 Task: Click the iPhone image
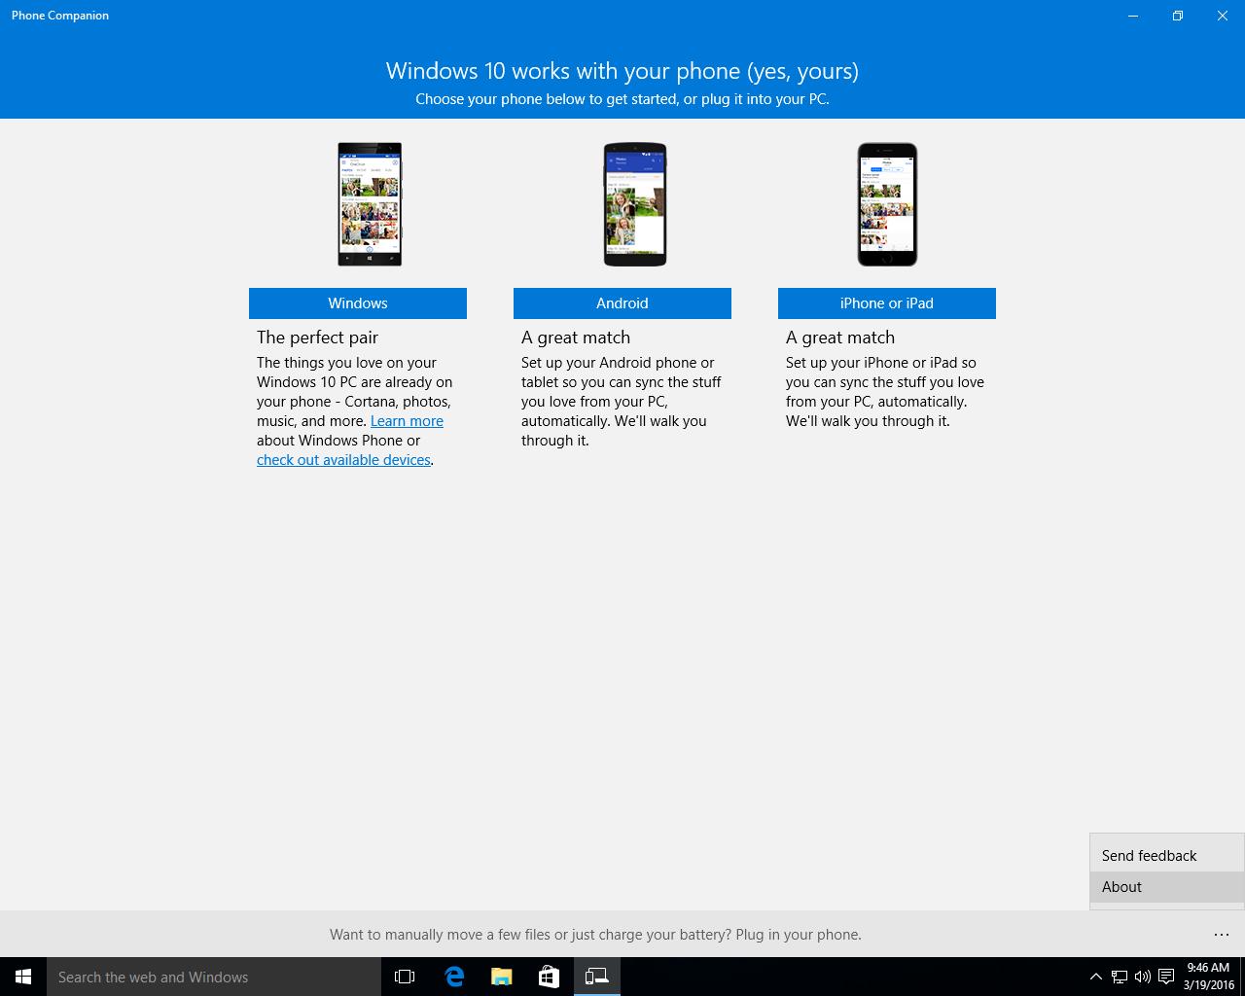coord(887,204)
